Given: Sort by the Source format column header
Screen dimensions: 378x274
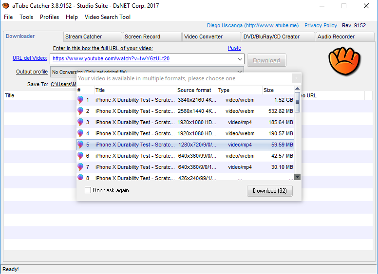Looking at the screenshot, I should pos(196,90).
